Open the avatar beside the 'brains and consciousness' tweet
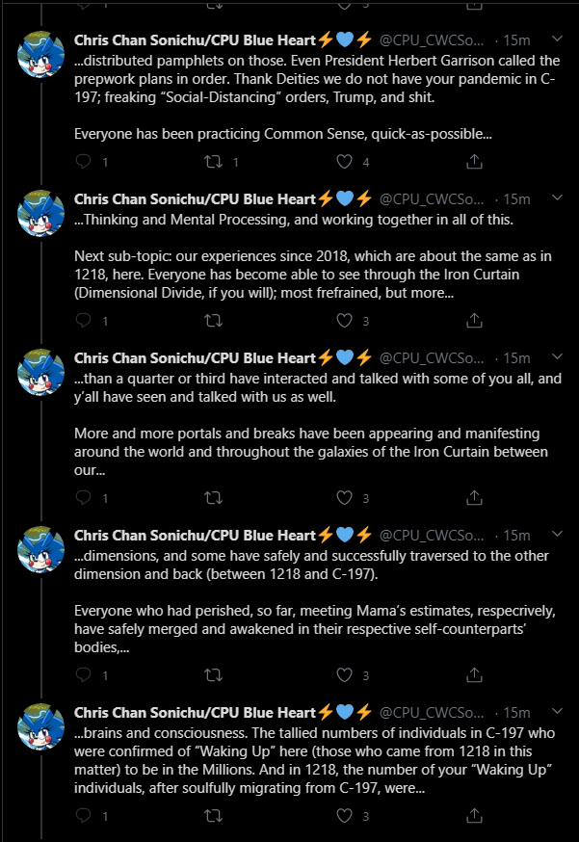Image resolution: width=579 pixels, height=842 pixels. tap(40, 726)
